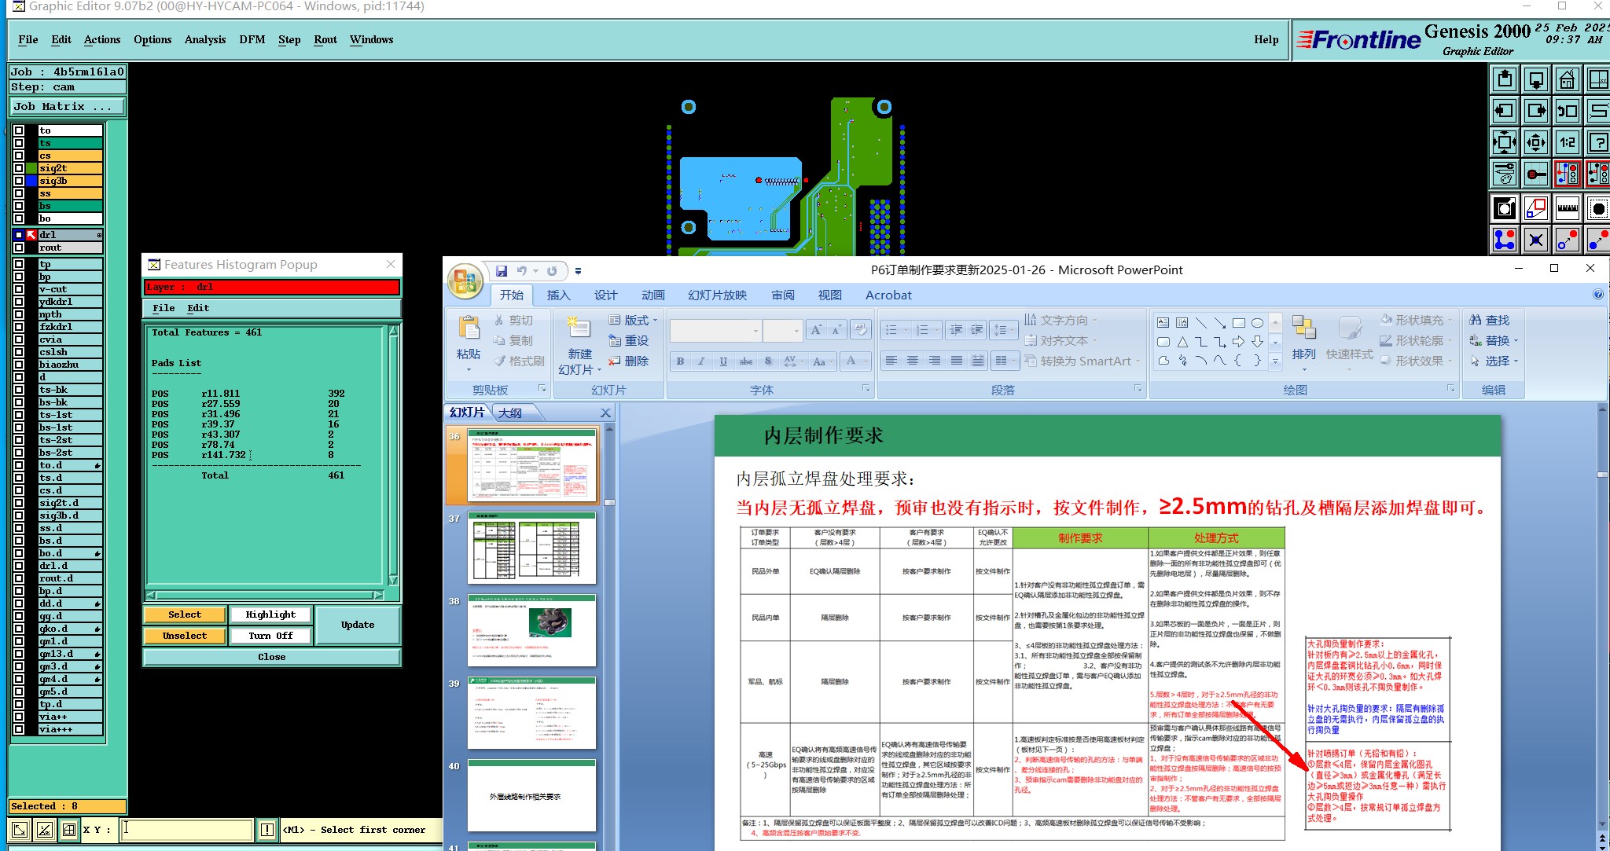This screenshot has width=1610, height=851.
Task: Click the Home view icon
Action: tap(1567, 79)
